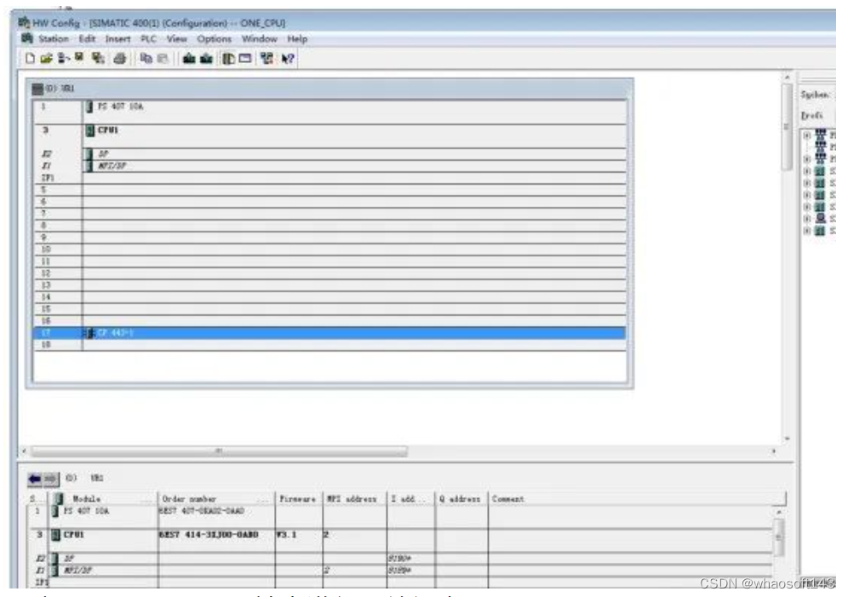Expand the fourth catalog tree node
This screenshot has height=597, width=848.
[x=807, y=171]
